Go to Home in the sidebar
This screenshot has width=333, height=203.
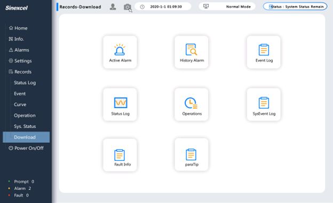(18, 28)
